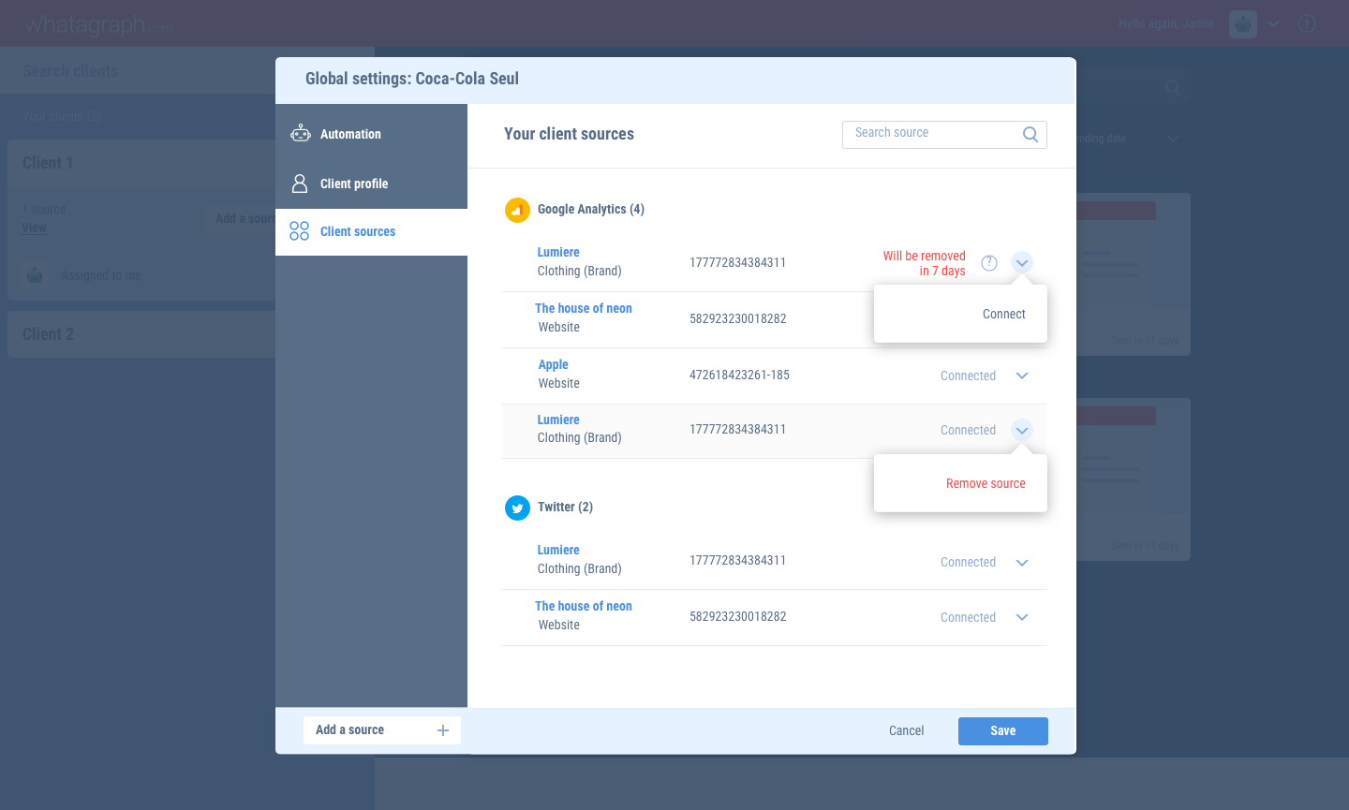Click help question icon in top bar

1307,24
